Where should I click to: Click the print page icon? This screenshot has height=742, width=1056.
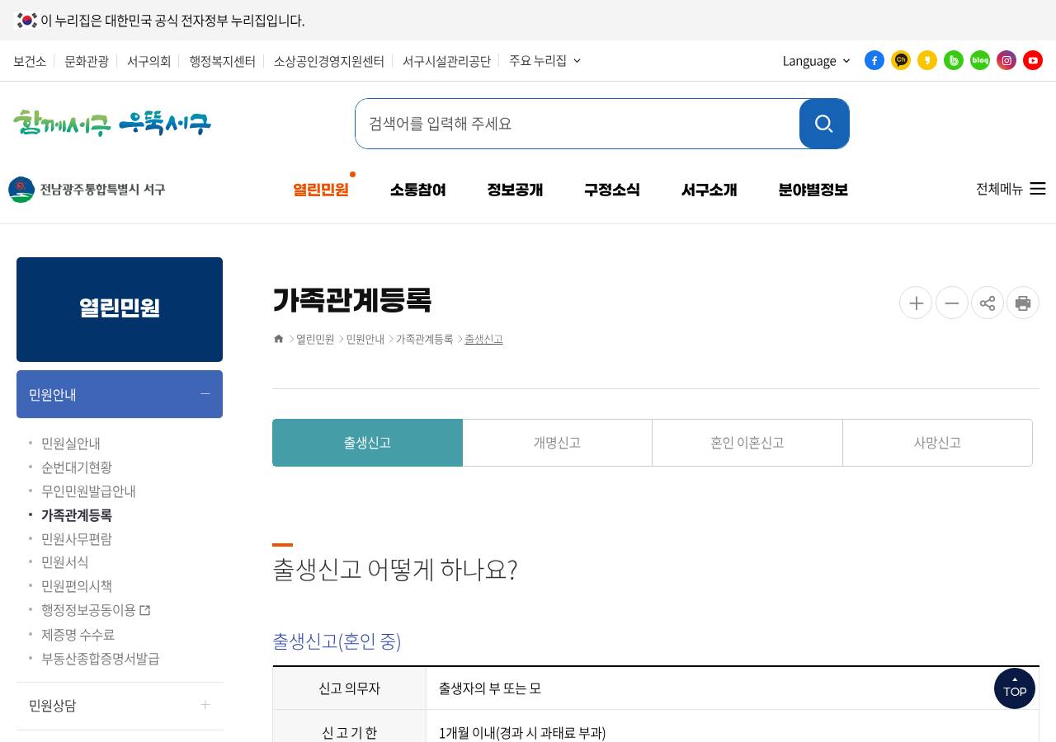1023,303
